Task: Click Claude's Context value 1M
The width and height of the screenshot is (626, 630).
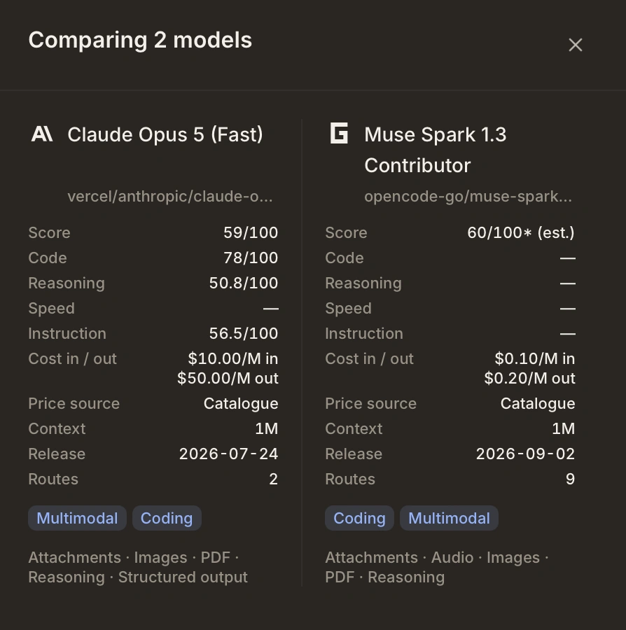Action: [x=267, y=428]
